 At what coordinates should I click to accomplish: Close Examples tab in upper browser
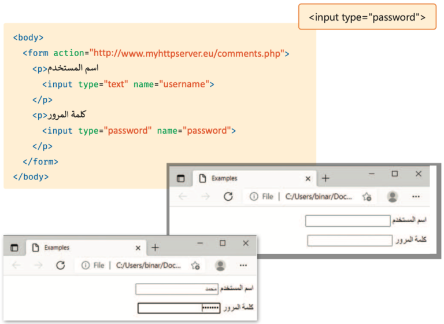click(x=308, y=179)
